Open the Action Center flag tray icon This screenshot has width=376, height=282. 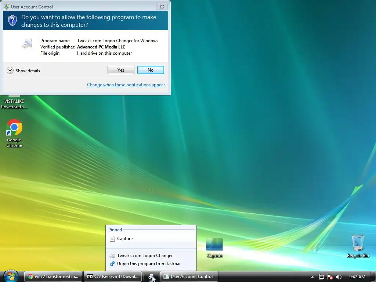[330, 277]
